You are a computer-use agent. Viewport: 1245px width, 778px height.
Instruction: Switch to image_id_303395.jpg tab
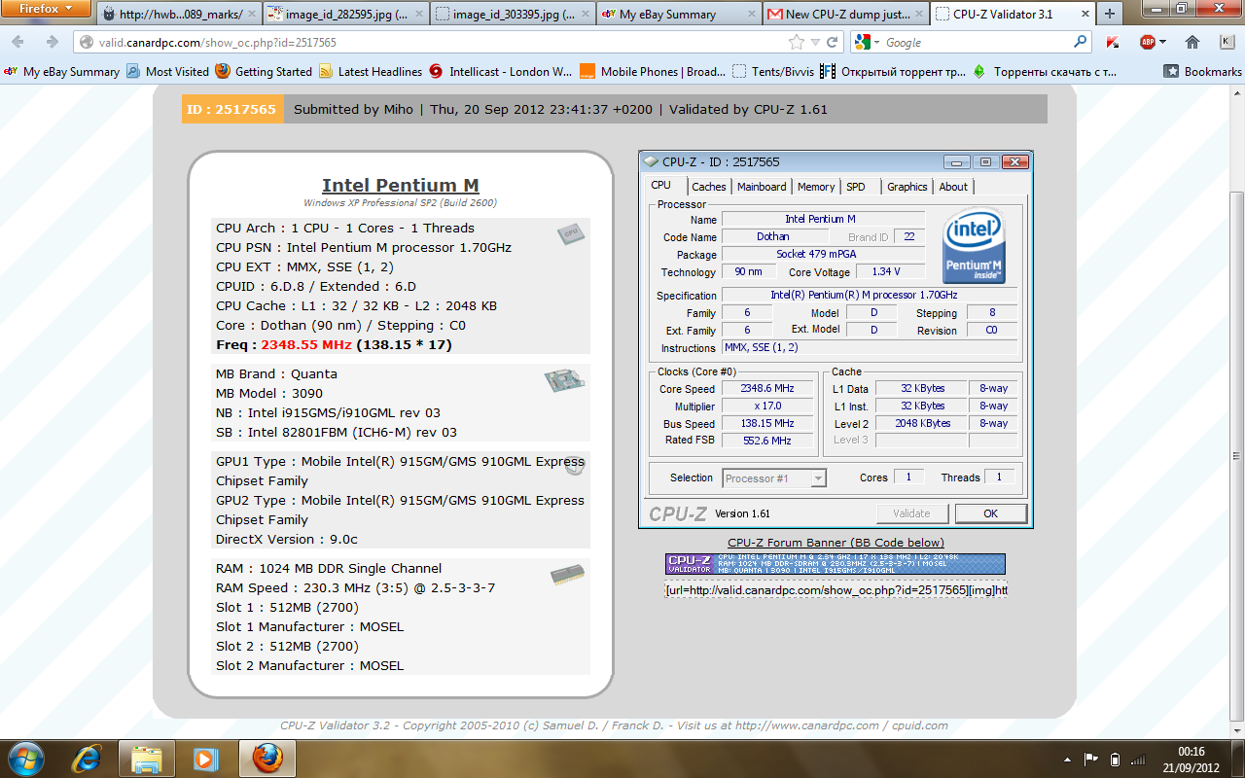coord(512,14)
